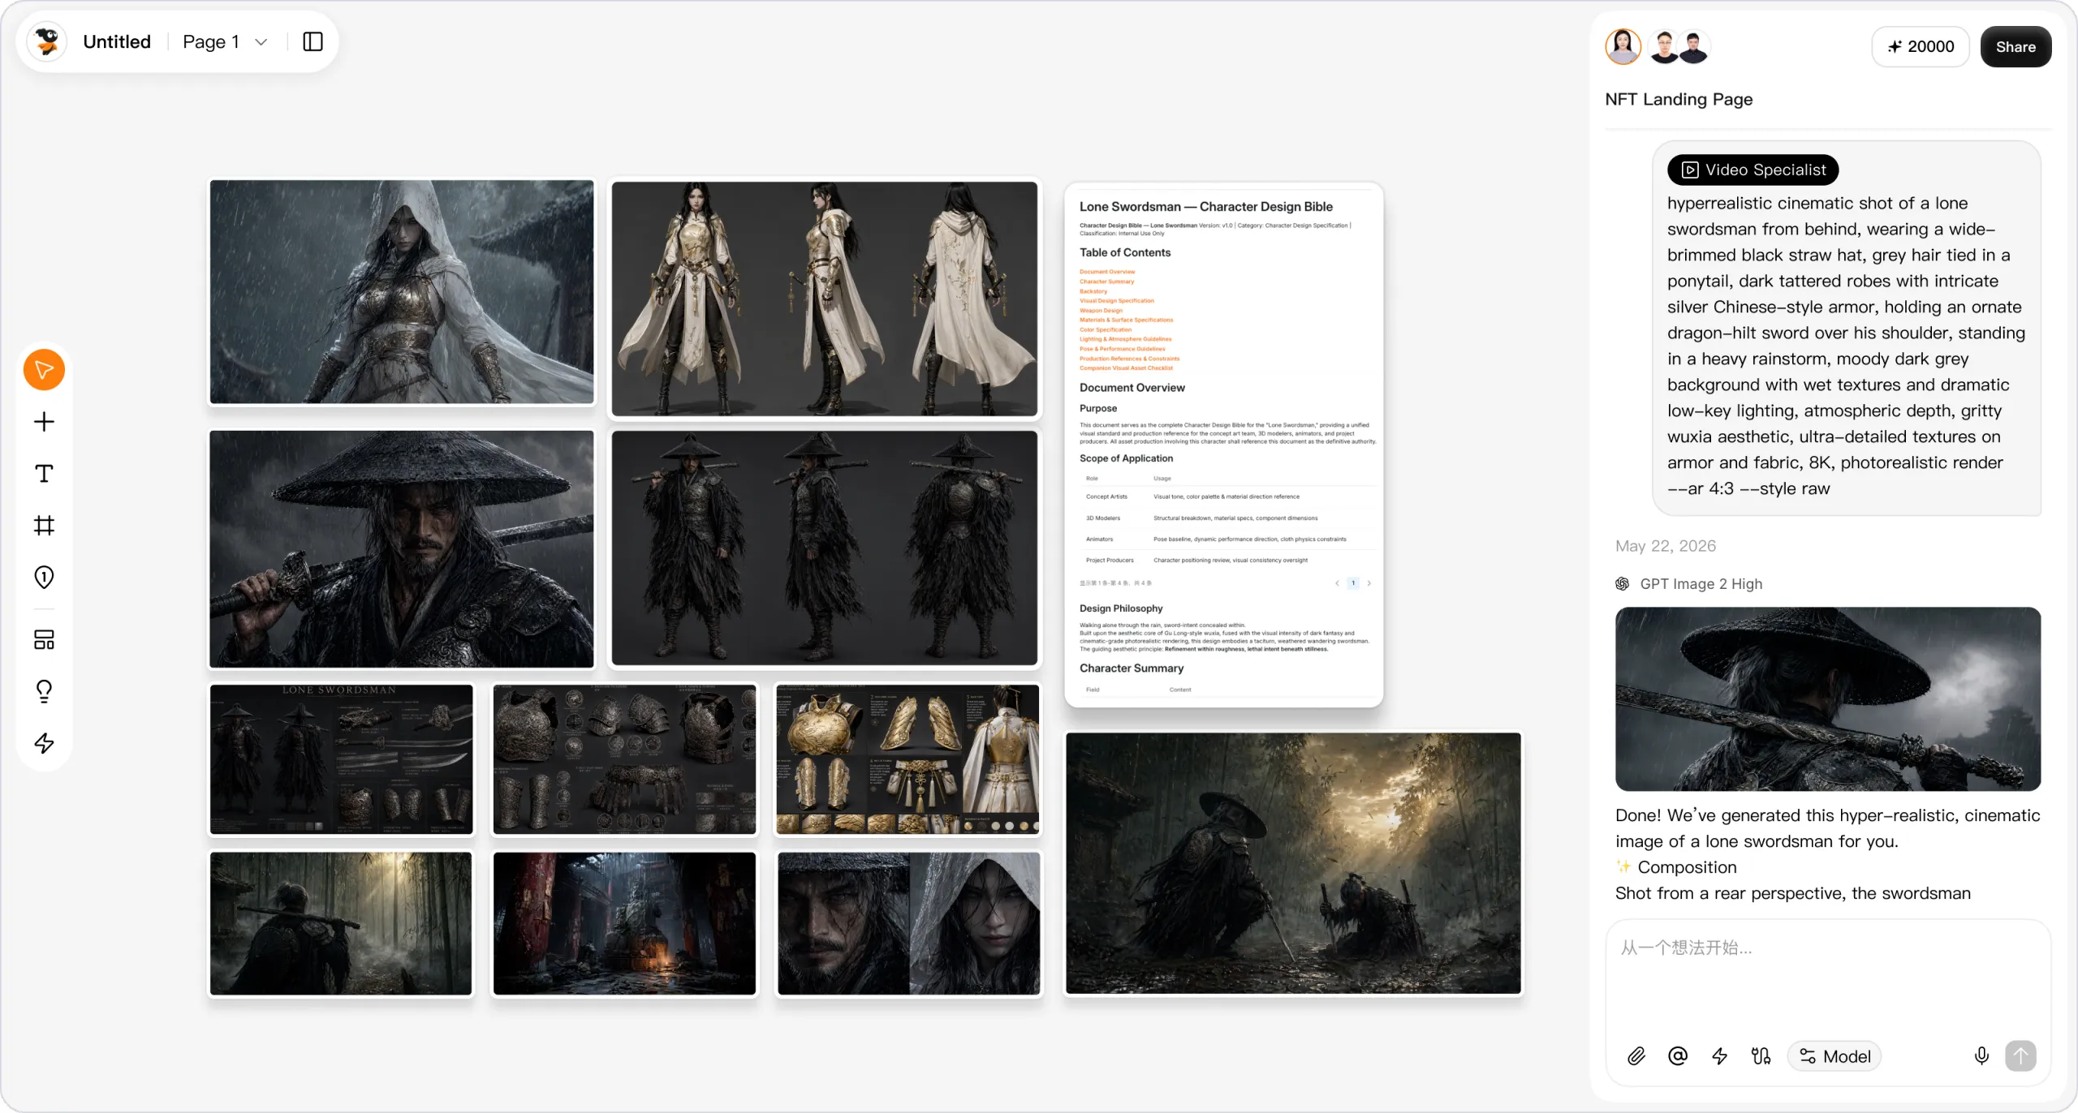Click Companion Visual Asset Checklist link
The width and height of the screenshot is (2078, 1113).
tap(1126, 368)
